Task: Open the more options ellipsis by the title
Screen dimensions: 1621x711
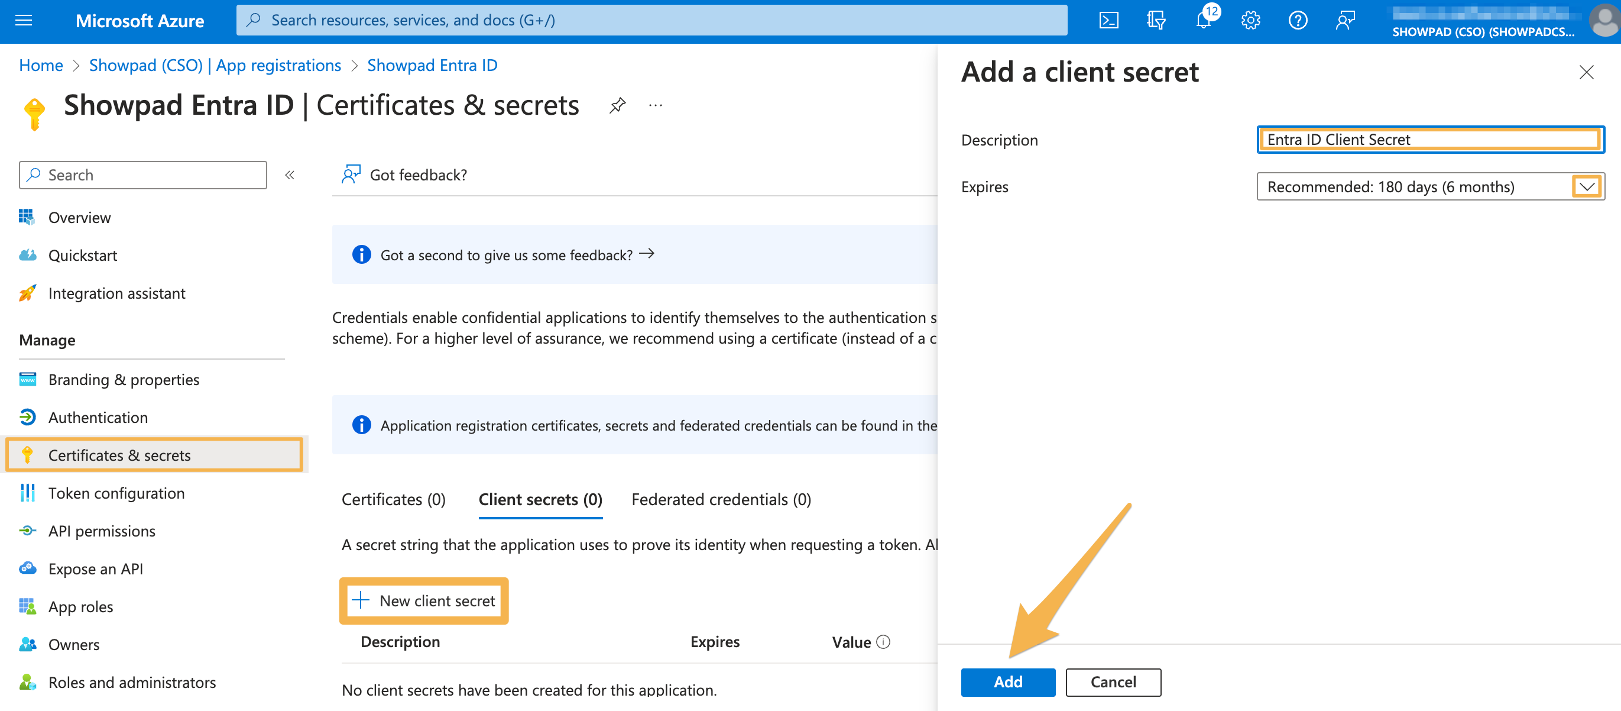Action: click(x=655, y=105)
